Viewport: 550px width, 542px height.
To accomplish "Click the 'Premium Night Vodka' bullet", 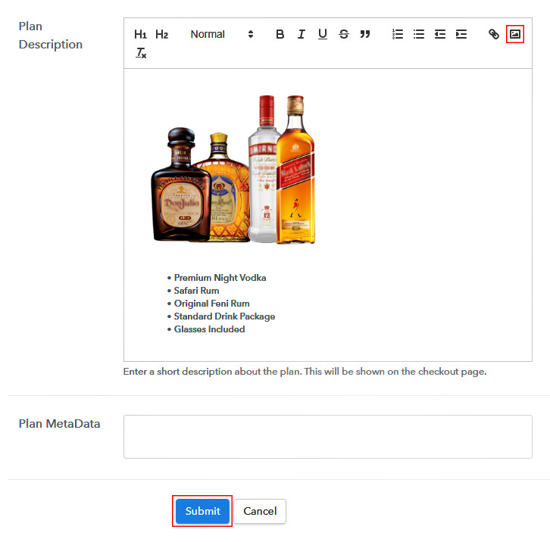I will 220,278.
